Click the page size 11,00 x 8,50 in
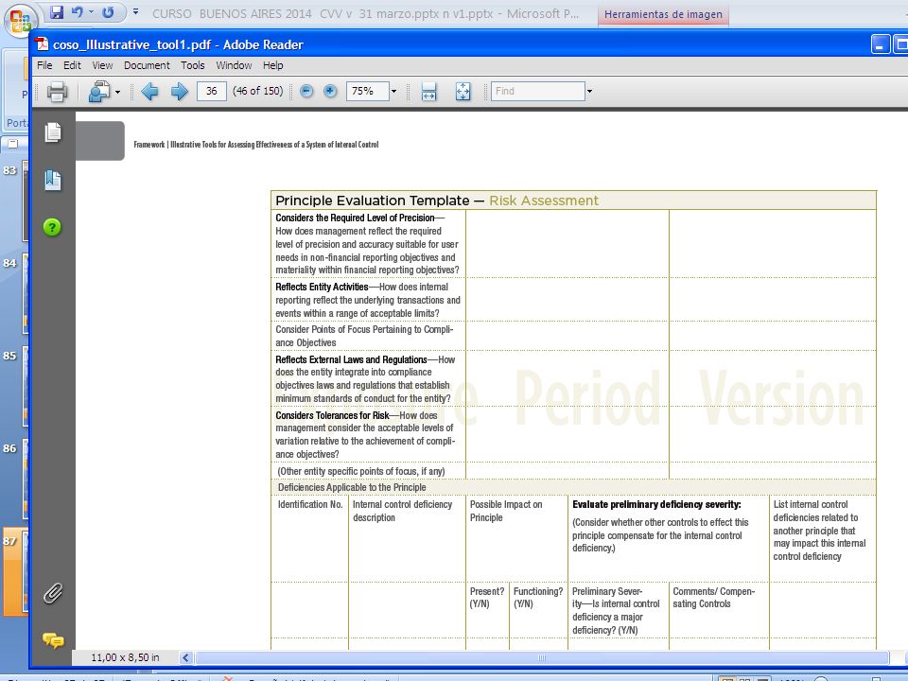Viewport: 908px width, 681px height. click(125, 657)
